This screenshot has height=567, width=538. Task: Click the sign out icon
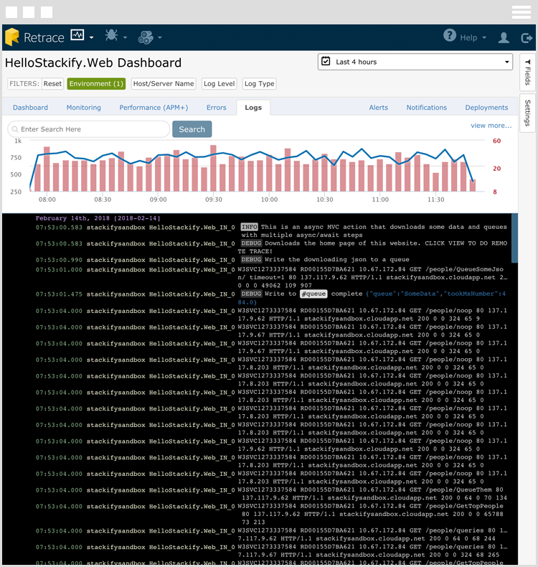tap(527, 37)
